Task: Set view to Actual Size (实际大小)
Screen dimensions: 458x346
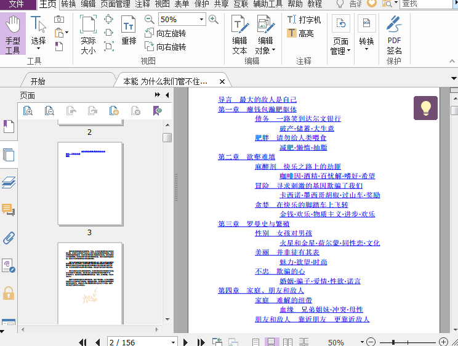Action: pos(88,34)
